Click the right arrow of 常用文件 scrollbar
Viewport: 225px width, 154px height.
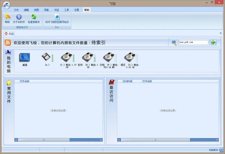[101, 140]
